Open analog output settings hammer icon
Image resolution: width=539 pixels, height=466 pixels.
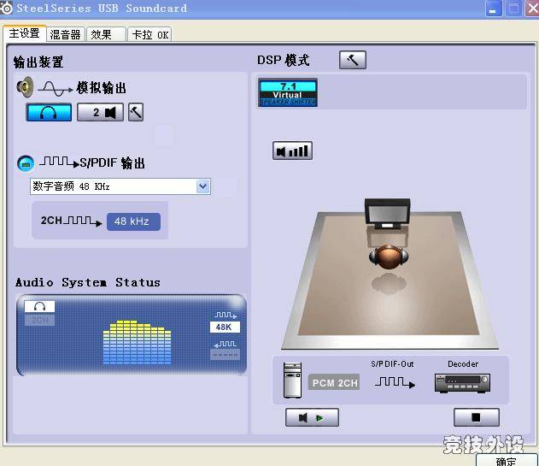[x=136, y=112]
